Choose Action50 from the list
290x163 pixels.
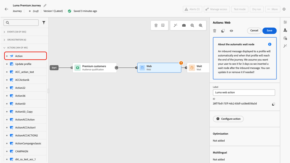26,104
